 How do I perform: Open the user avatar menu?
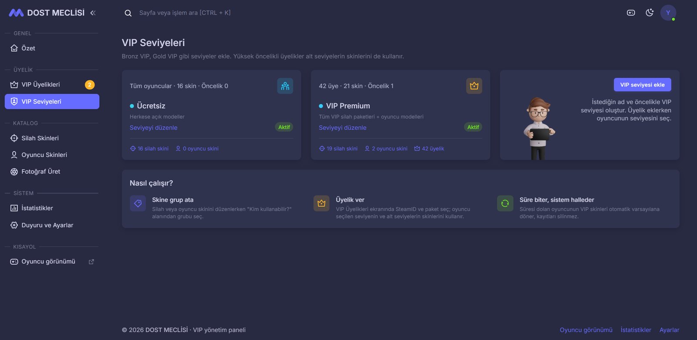pos(668,13)
